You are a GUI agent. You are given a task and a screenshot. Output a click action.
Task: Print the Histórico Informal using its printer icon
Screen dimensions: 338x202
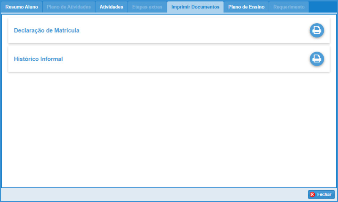tap(316, 59)
